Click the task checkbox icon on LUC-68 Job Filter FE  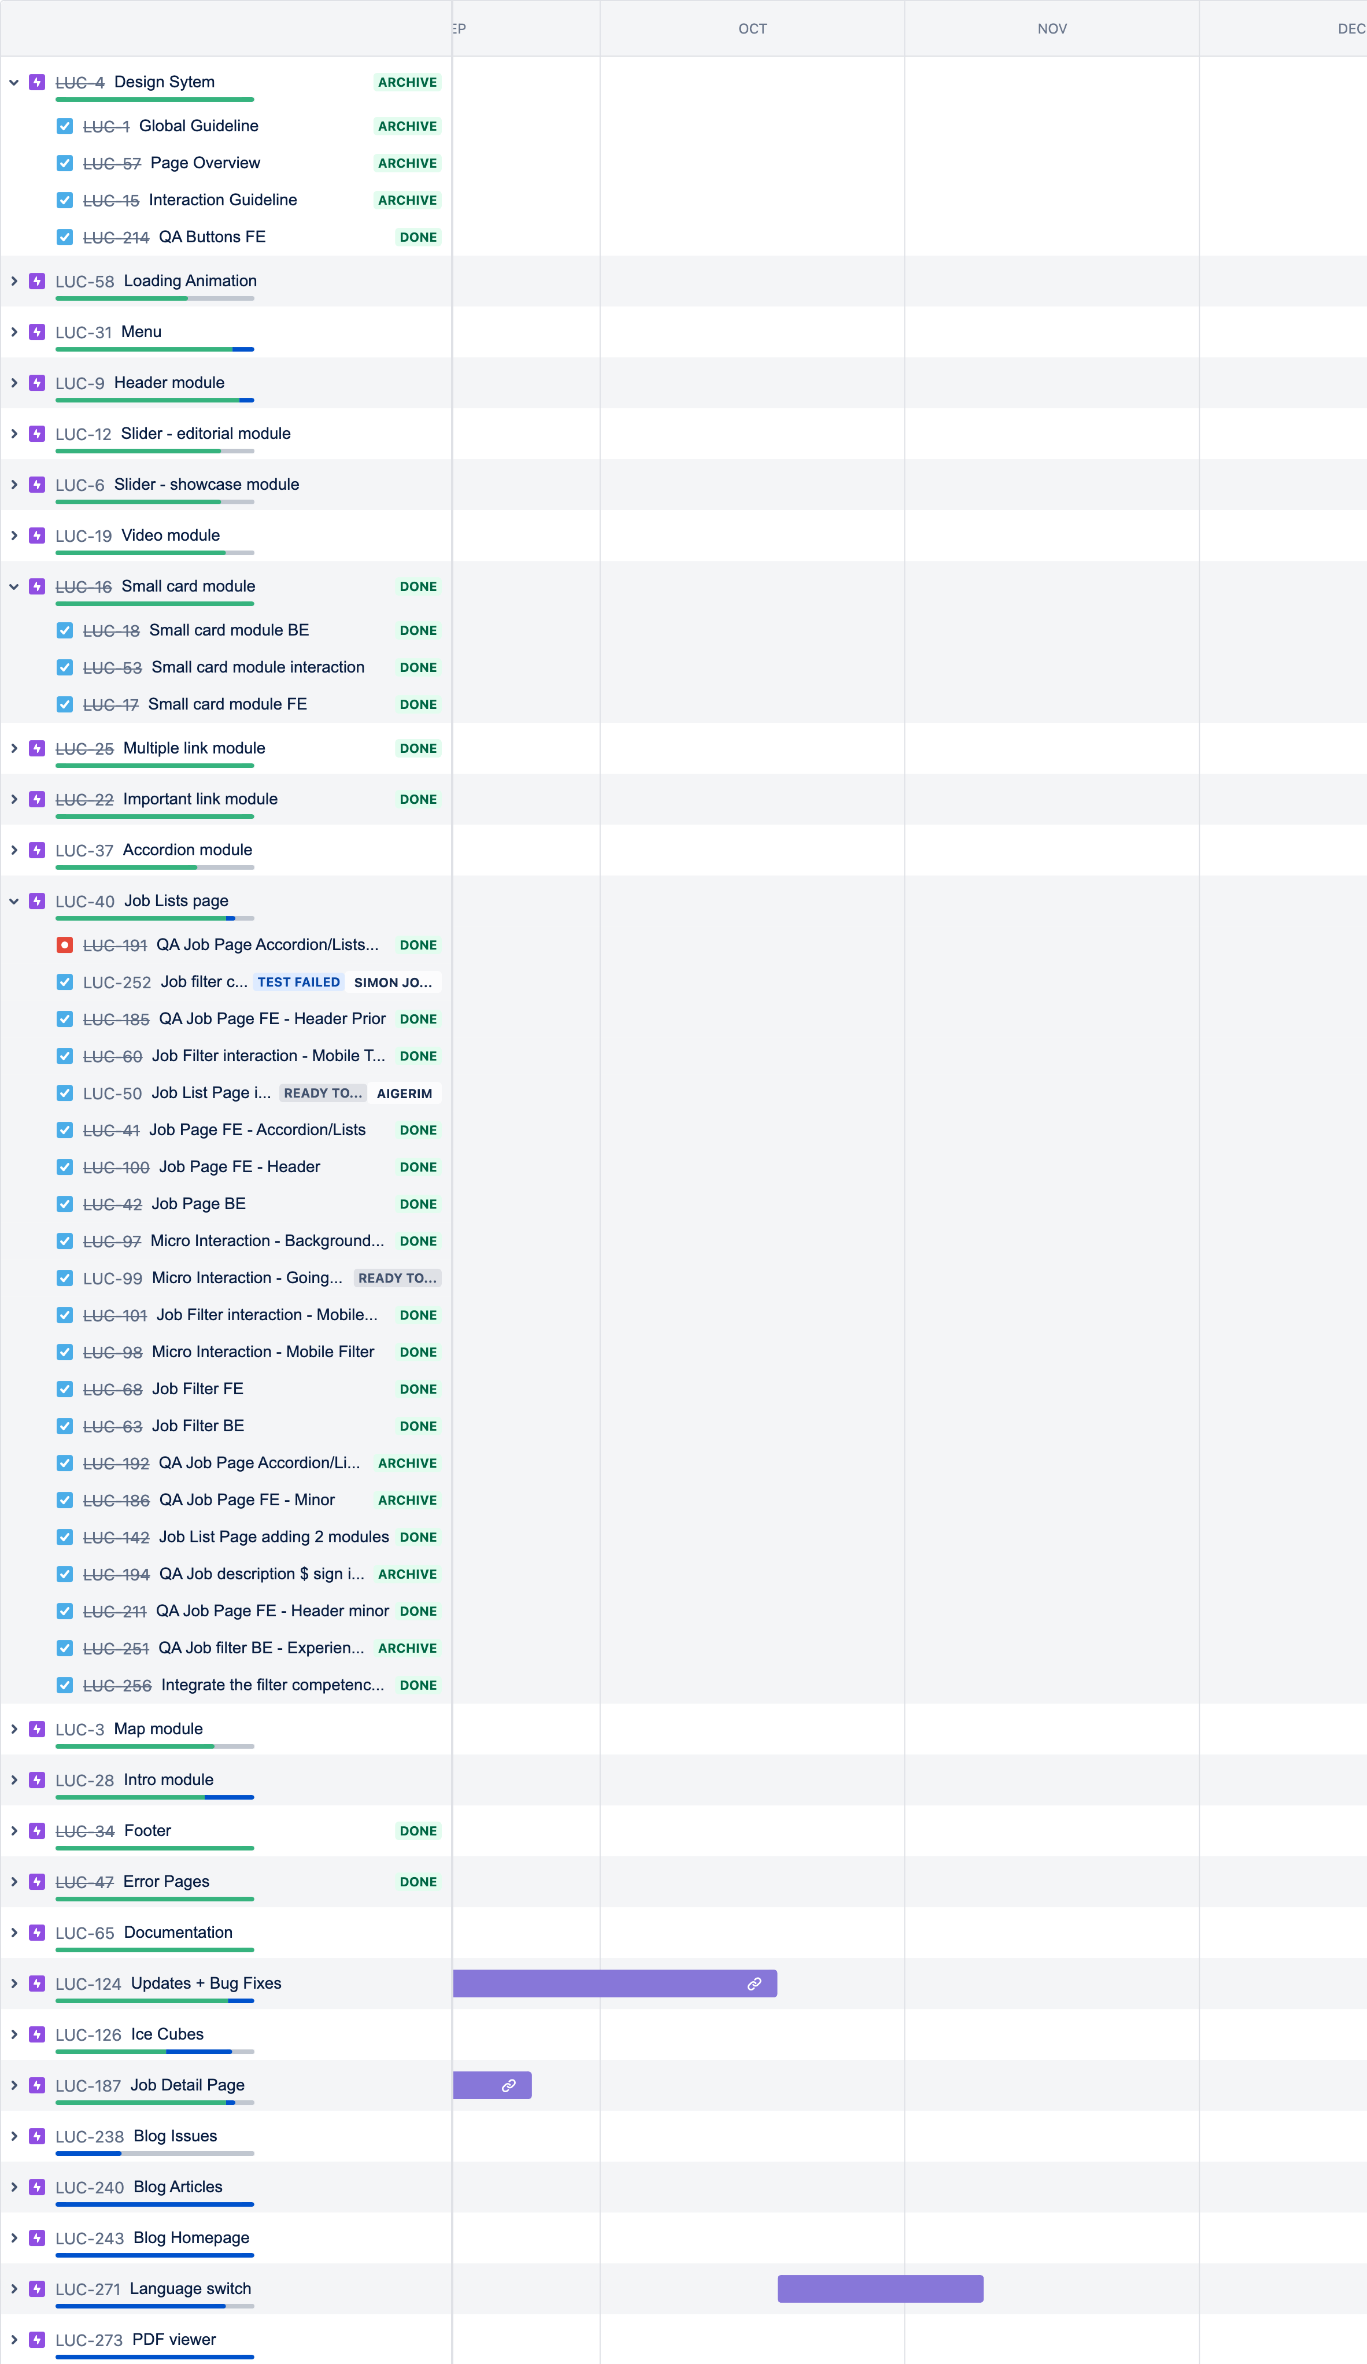(x=65, y=1388)
